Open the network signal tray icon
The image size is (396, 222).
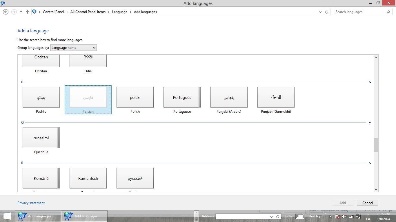pos(351,217)
